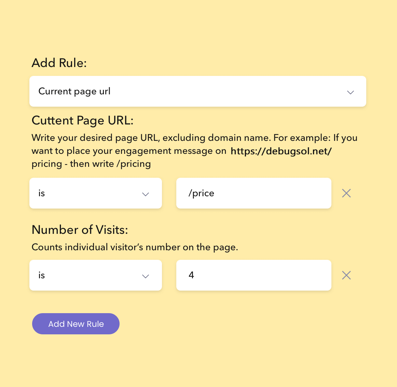Expand the "is" condition dropdown for visits
397x387 pixels.
click(x=95, y=275)
